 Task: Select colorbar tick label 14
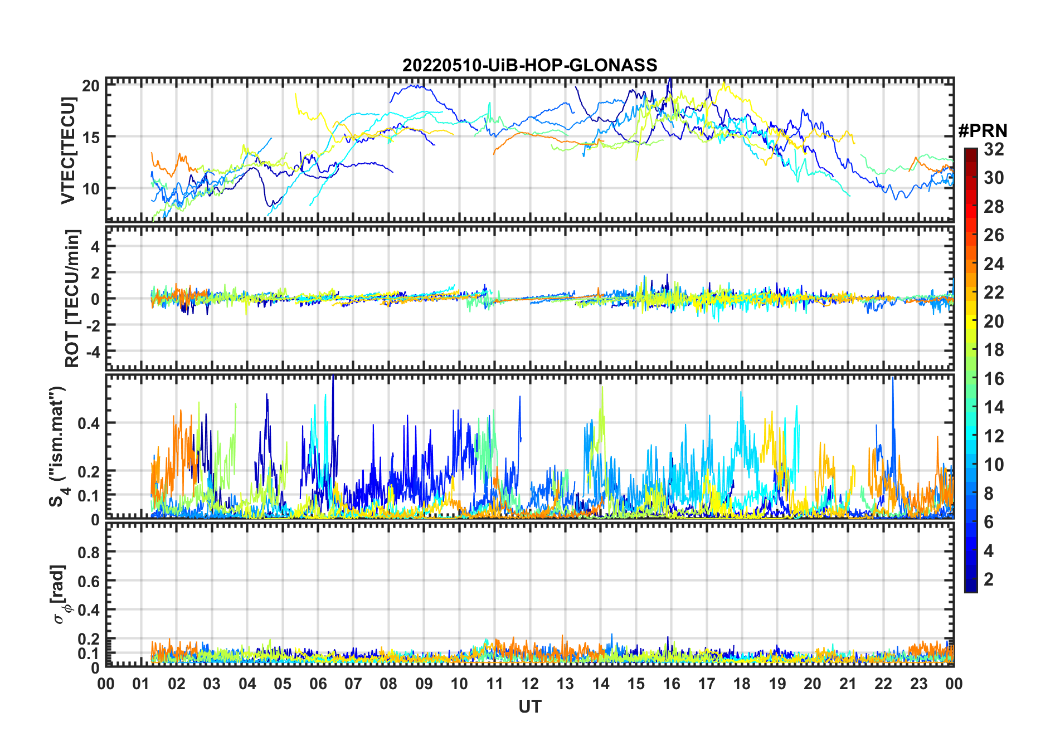coord(994,407)
